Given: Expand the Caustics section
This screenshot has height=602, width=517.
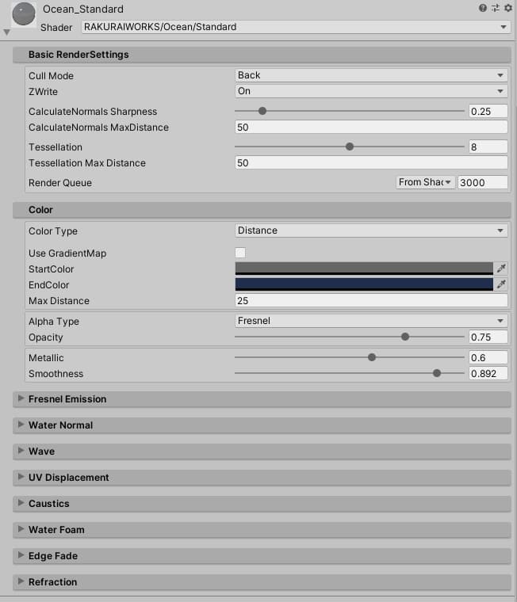Looking at the screenshot, I should click(262, 504).
